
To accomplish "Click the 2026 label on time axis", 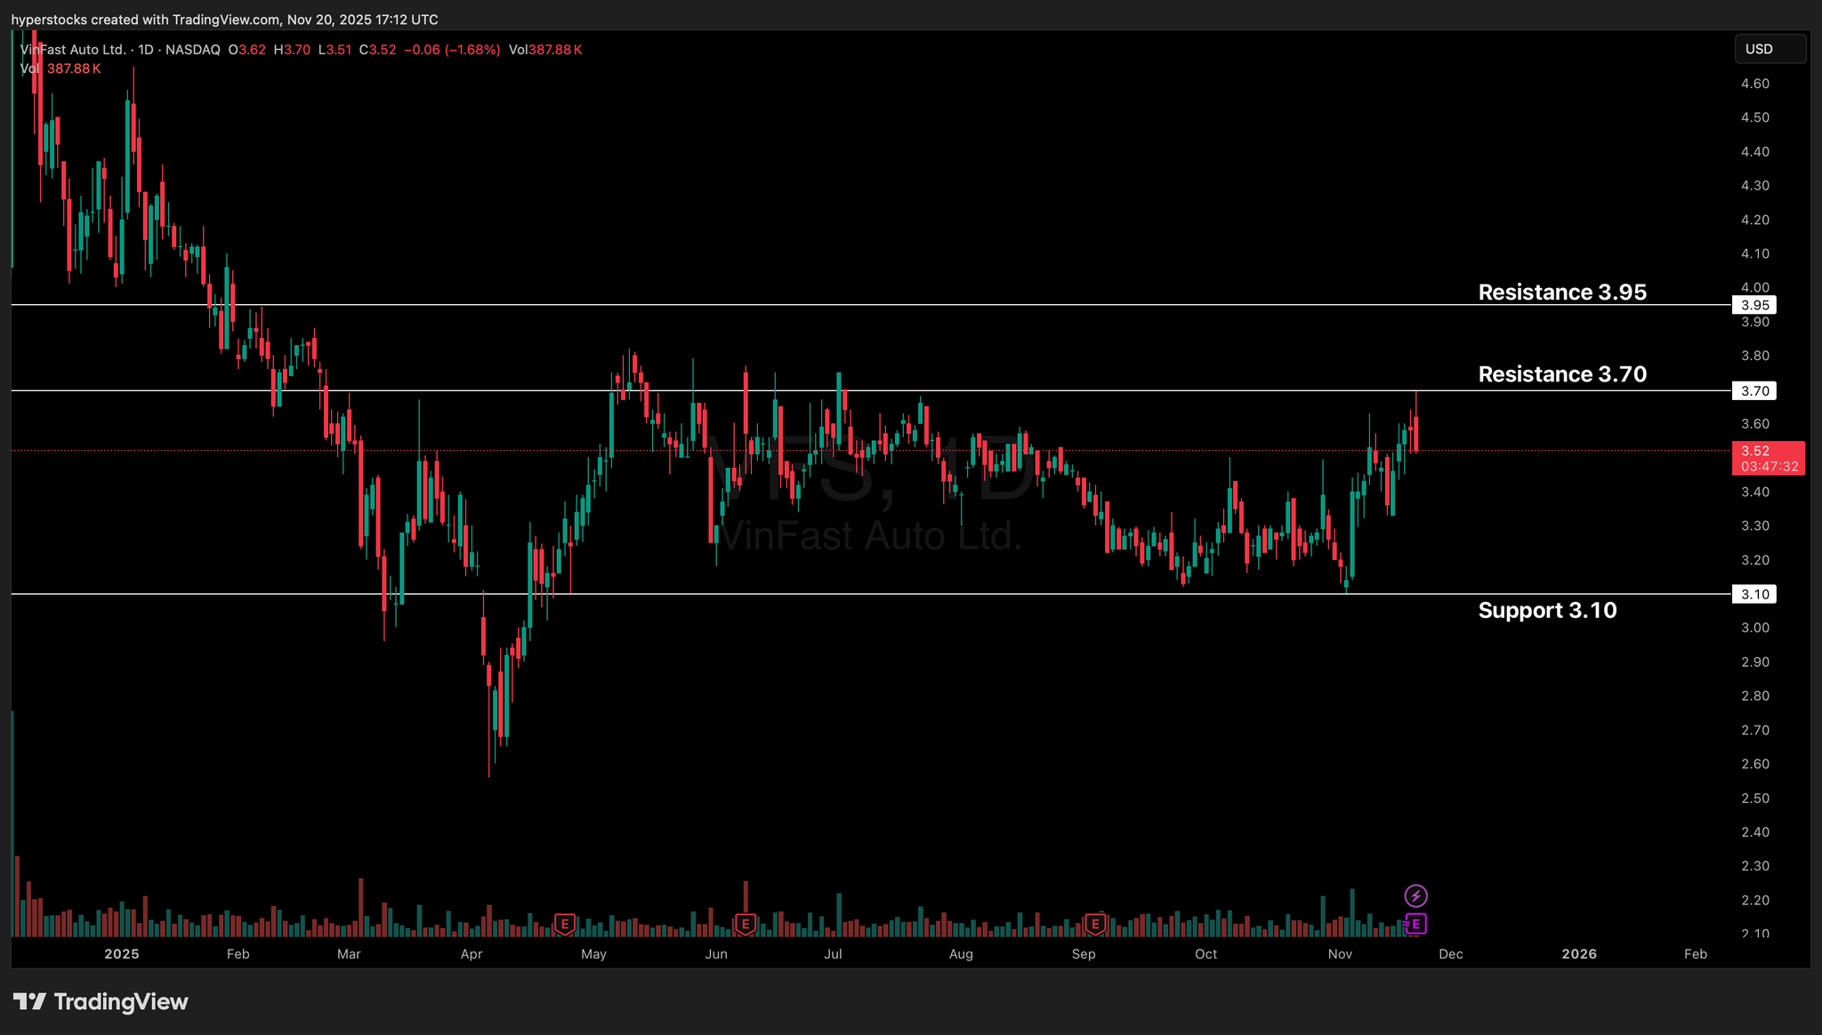I will (1579, 954).
